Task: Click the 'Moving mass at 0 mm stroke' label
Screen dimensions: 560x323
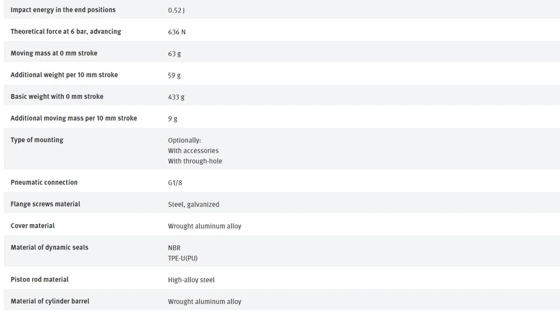Action: coord(54,53)
